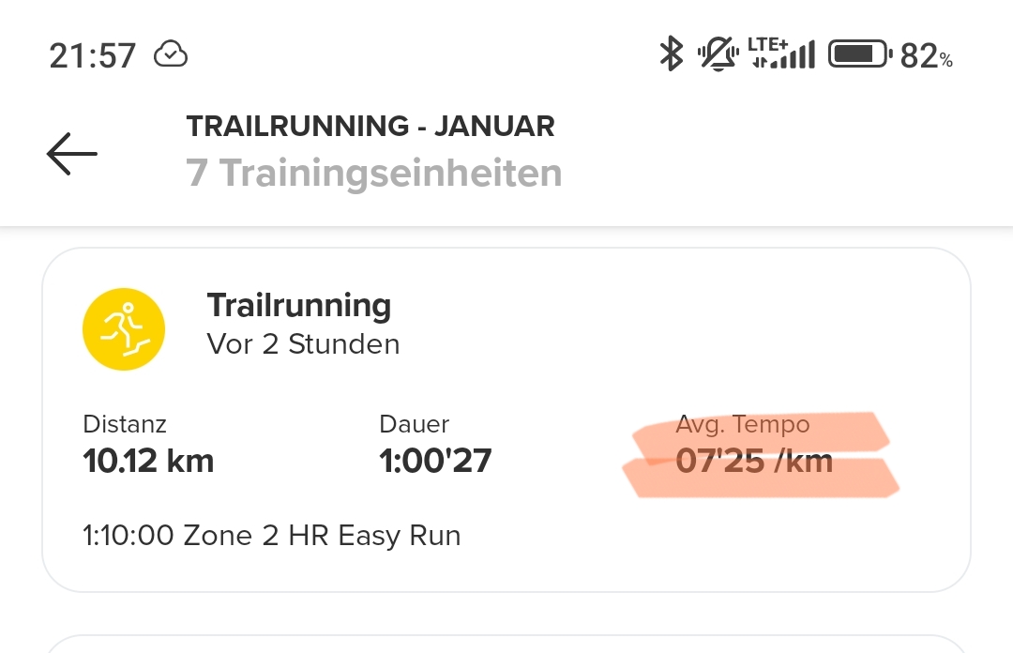Image resolution: width=1013 pixels, height=653 pixels.
Task: Tap the 82% battery percentage text
Action: 927,55
